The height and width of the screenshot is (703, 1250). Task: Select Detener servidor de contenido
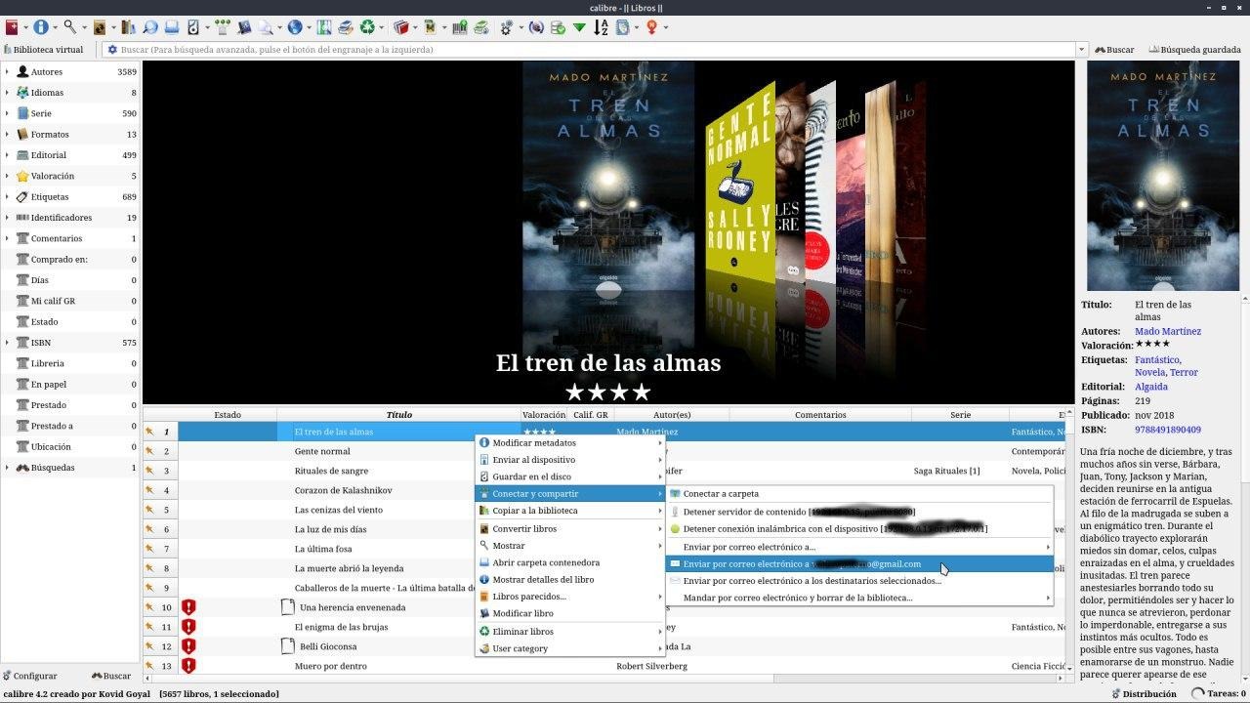coord(859,512)
